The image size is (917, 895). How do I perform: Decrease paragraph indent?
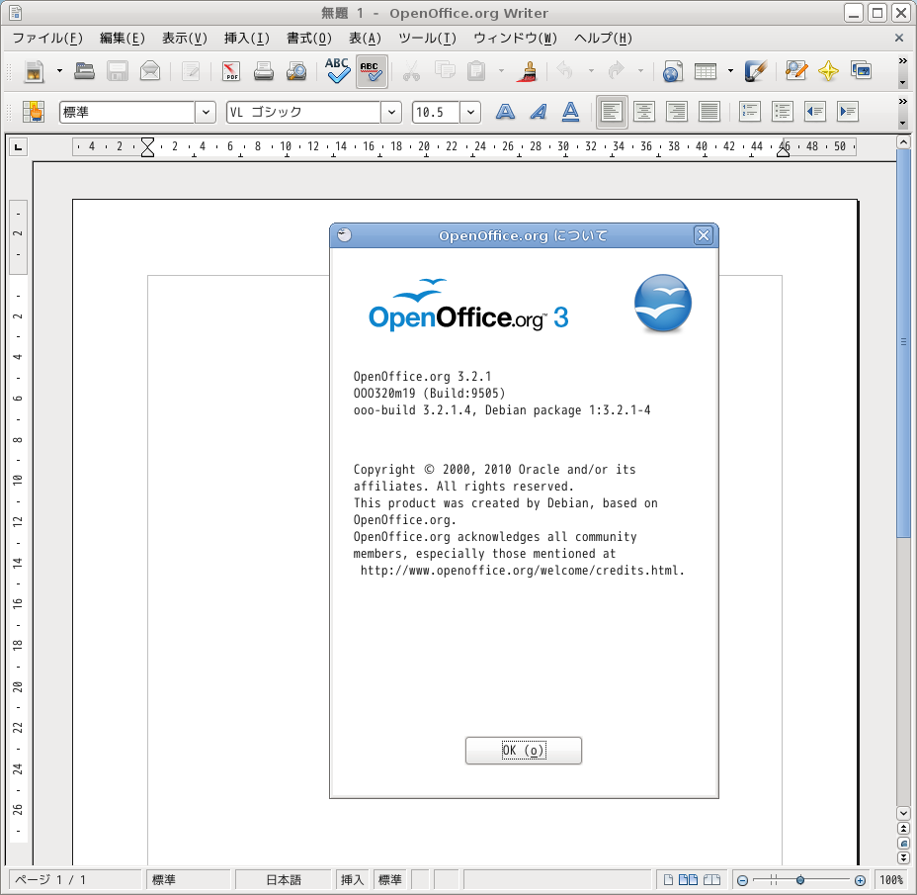click(815, 112)
